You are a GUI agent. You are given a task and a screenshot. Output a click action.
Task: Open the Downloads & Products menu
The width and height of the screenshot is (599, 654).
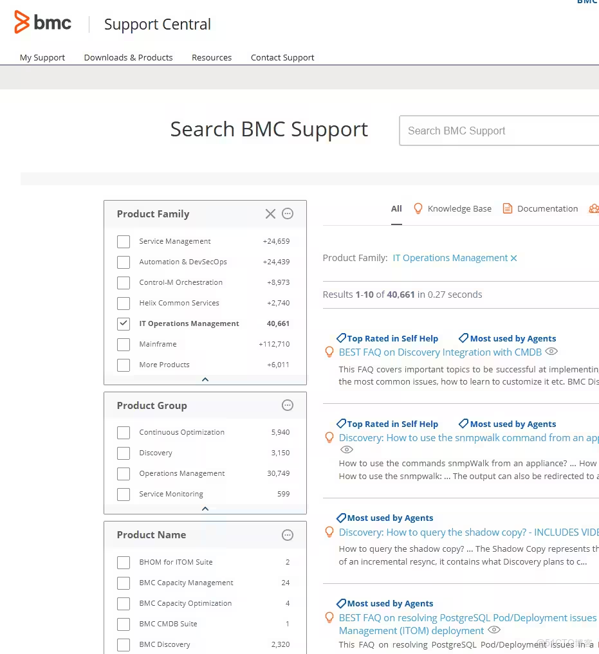click(128, 57)
